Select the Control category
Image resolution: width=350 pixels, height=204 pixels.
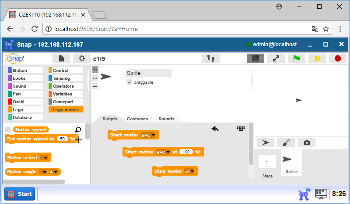click(x=66, y=70)
